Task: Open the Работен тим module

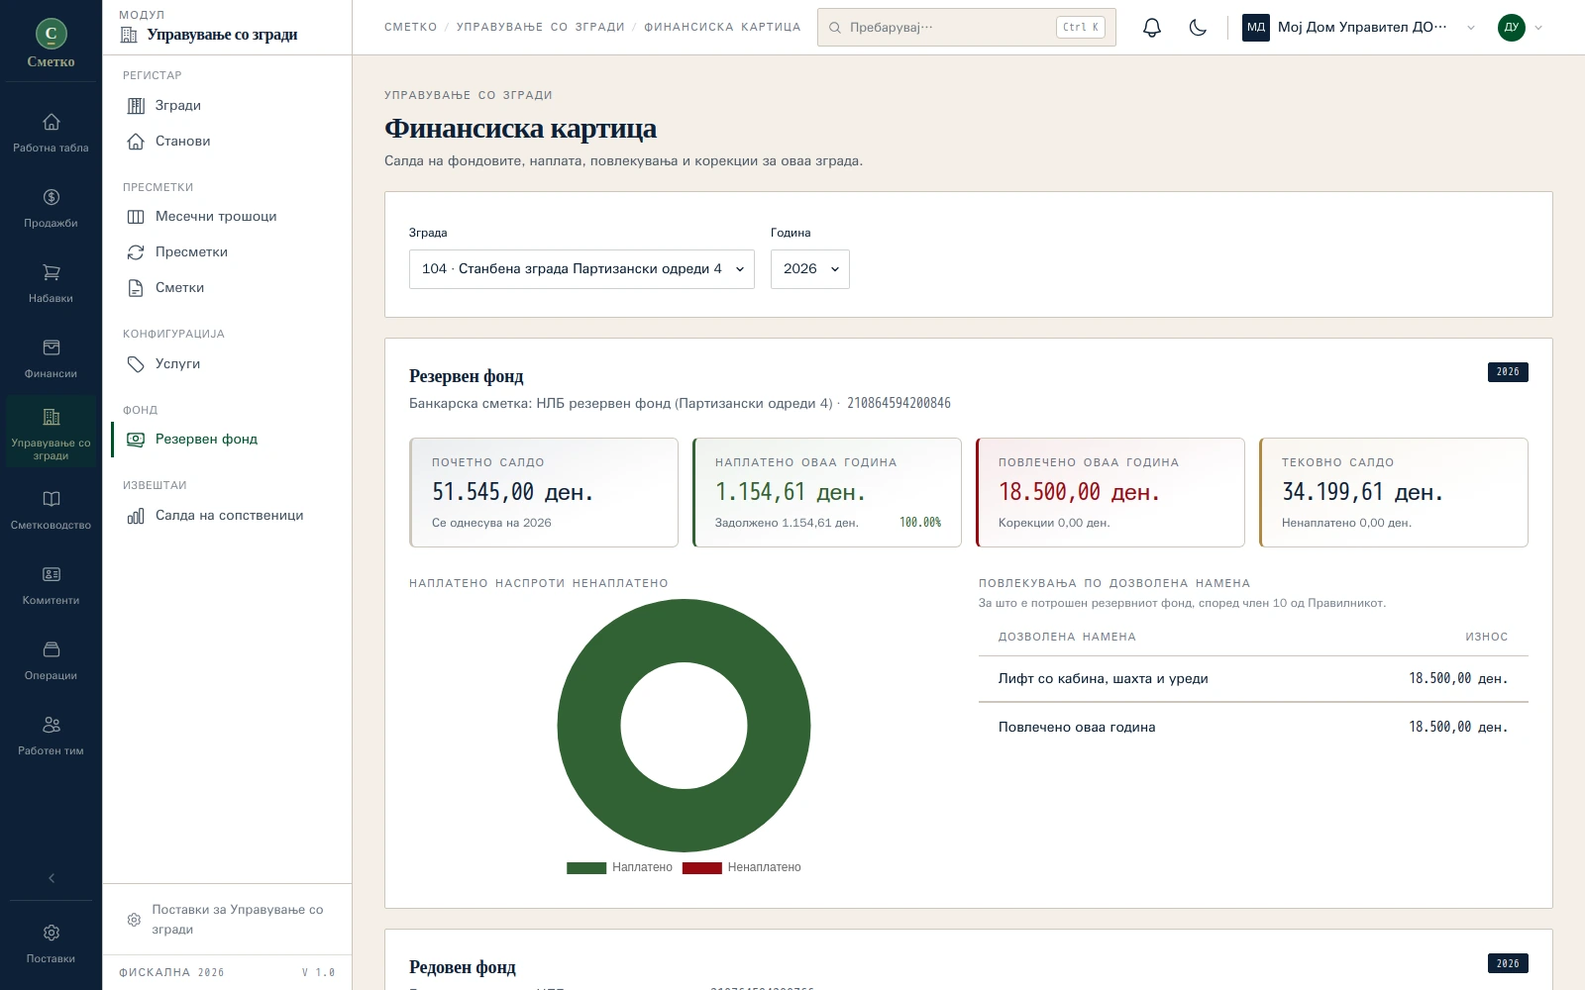Action: (51, 737)
